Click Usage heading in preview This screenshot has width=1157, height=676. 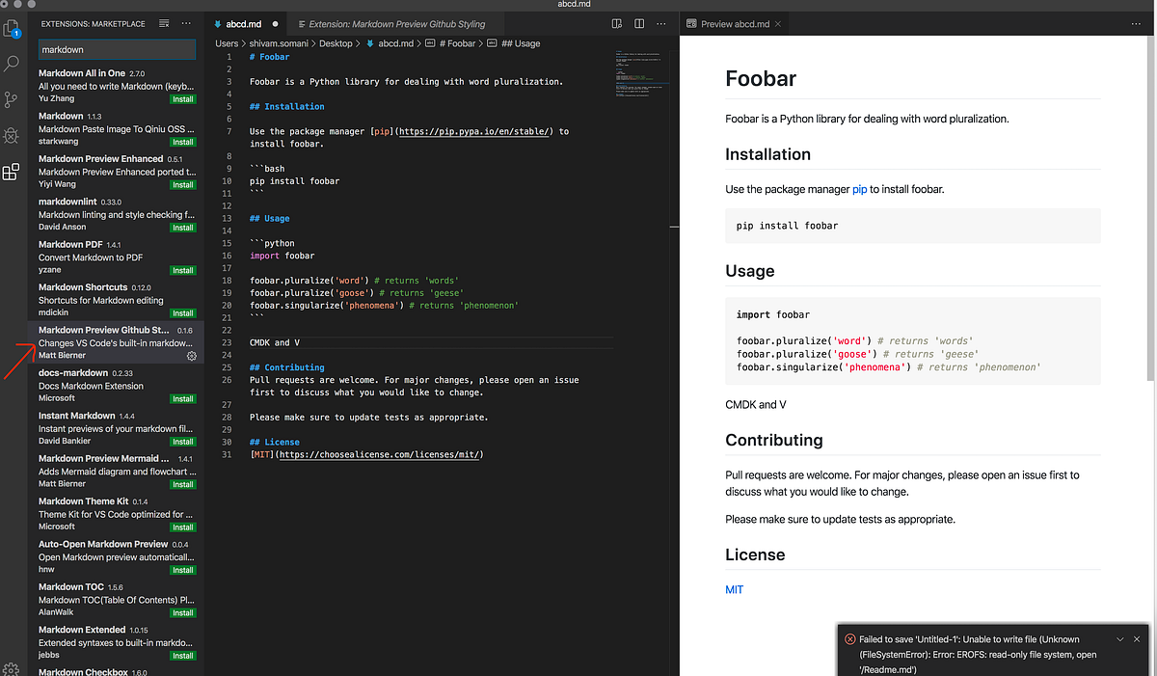[x=750, y=271]
